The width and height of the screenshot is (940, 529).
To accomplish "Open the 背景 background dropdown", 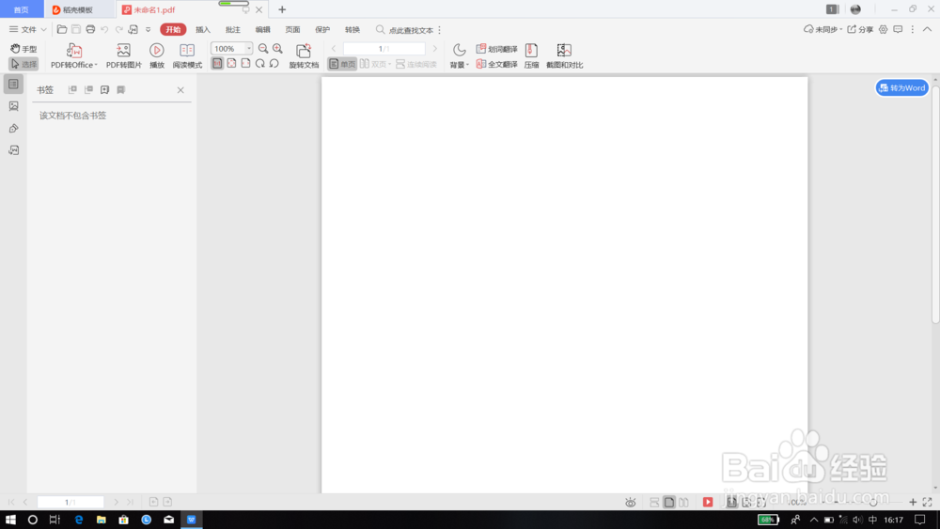I will [x=460, y=55].
